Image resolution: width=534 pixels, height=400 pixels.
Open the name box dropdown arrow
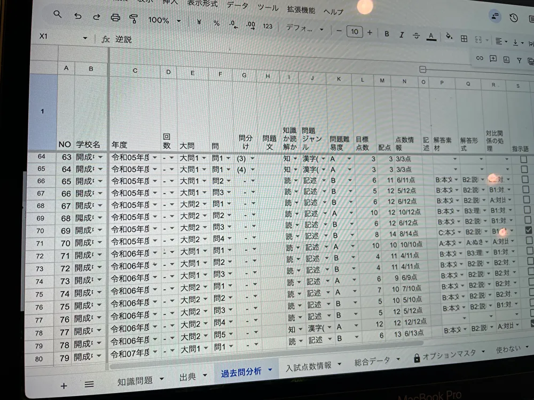(x=85, y=38)
